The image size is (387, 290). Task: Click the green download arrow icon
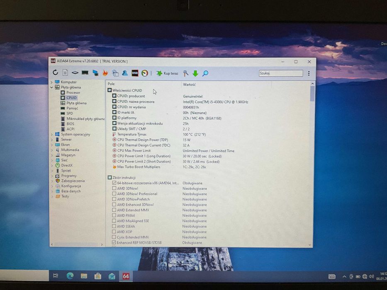[x=195, y=73]
